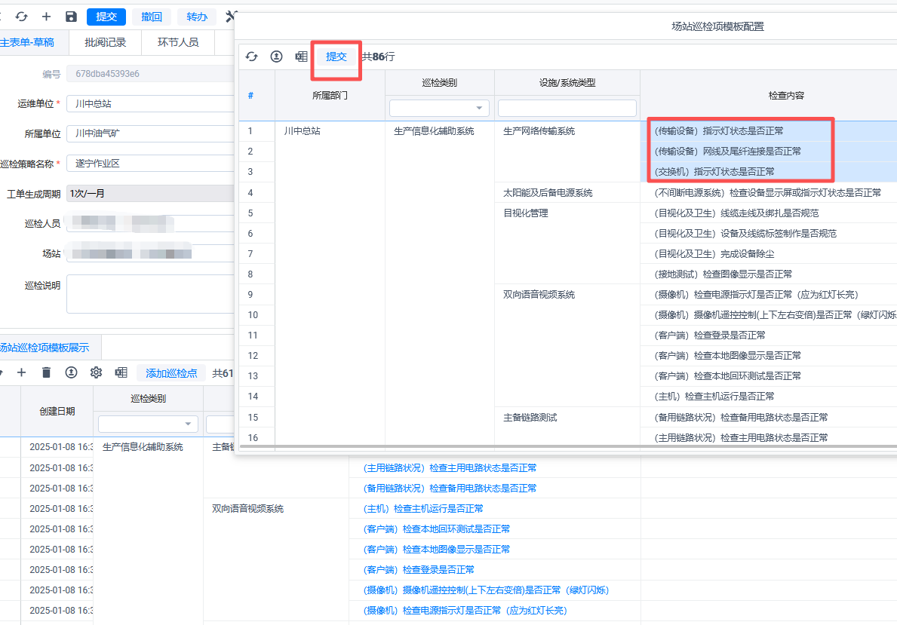Click the refresh icon in main form toolbar

22,17
